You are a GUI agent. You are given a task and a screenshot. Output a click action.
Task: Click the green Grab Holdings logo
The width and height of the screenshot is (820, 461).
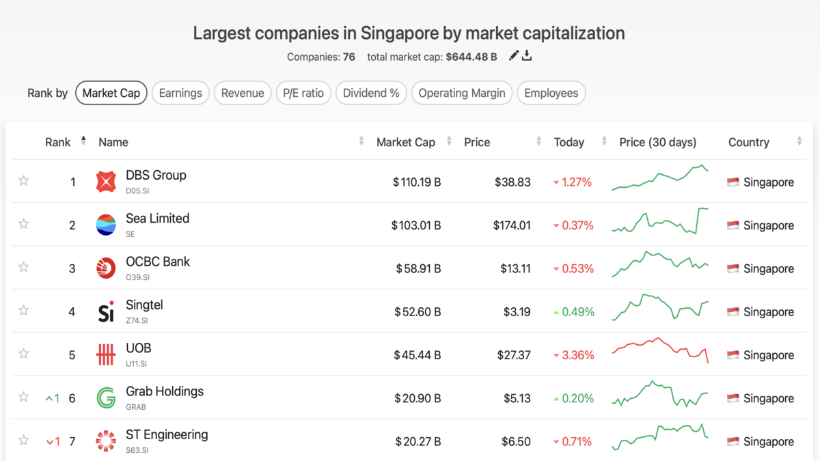point(106,398)
